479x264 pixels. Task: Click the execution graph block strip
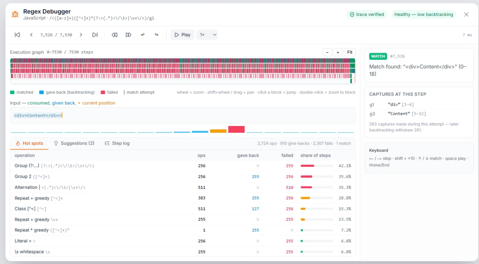(183, 71)
